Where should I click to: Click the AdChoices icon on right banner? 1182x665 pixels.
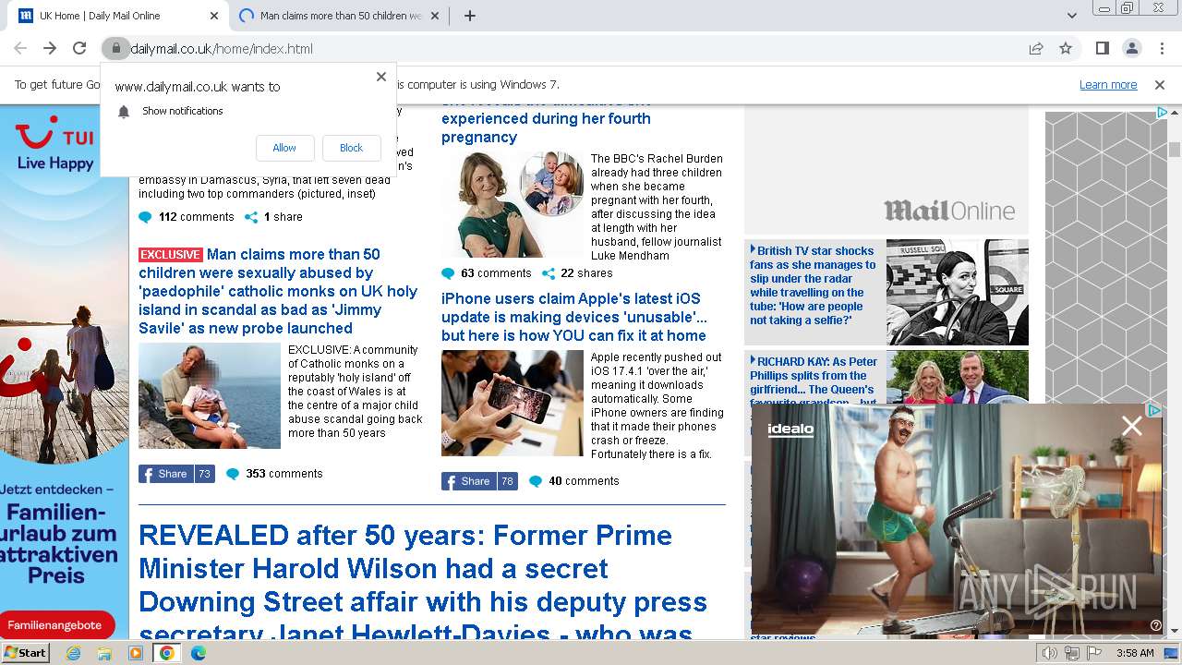(x=1162, y=113)
